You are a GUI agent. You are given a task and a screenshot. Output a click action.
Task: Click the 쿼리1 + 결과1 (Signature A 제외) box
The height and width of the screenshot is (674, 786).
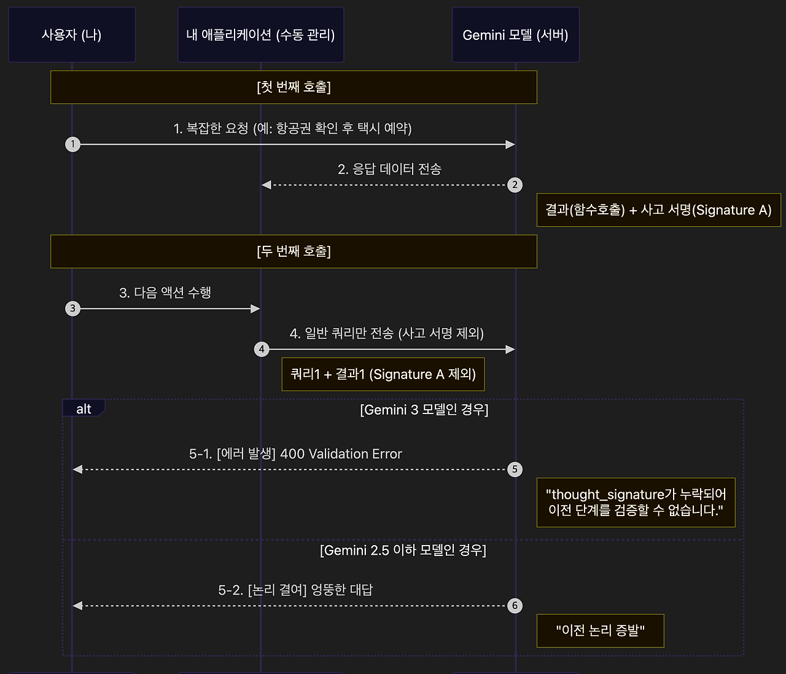click(383, 374)
